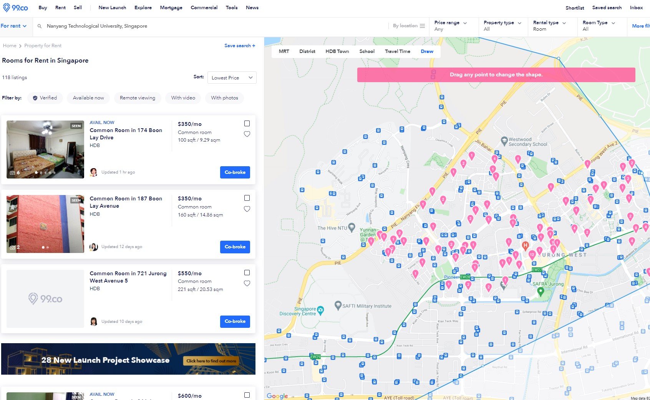
Task: Open the Sort Lowest Price dropdown
Action: coord(232,78)
